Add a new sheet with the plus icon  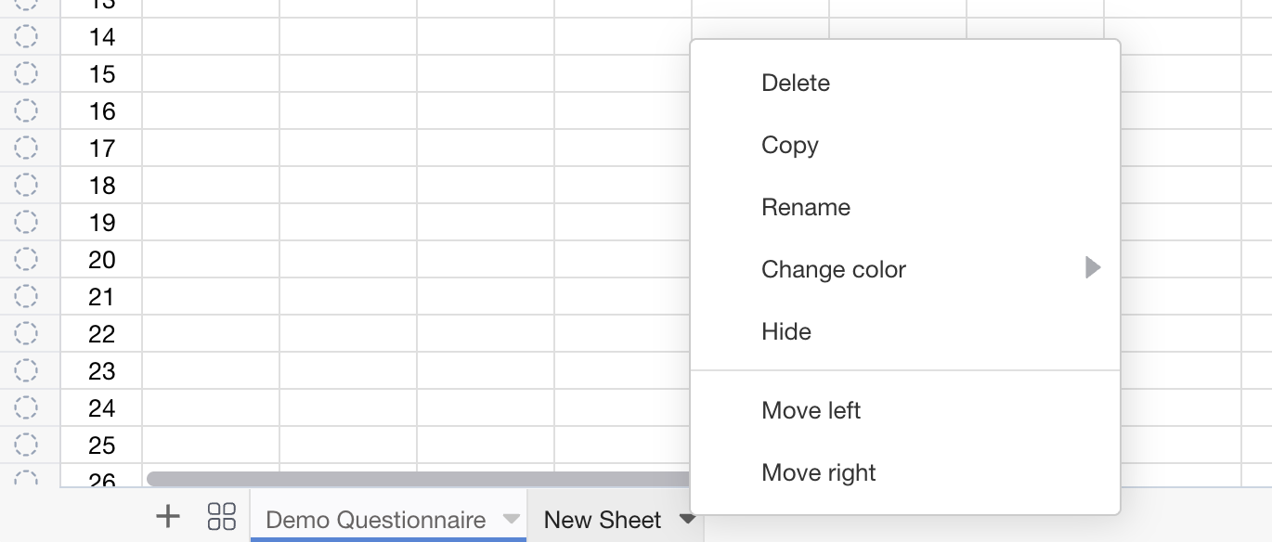click(168, 516)
